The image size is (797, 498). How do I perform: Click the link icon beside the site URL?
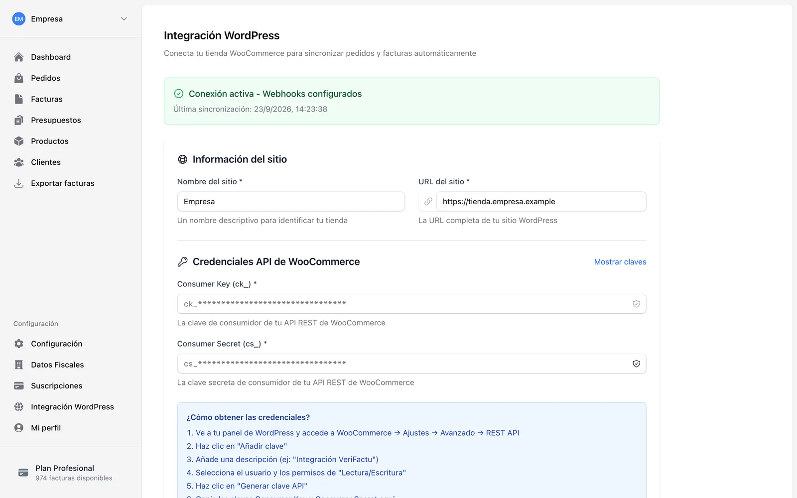tap(428, 202)
